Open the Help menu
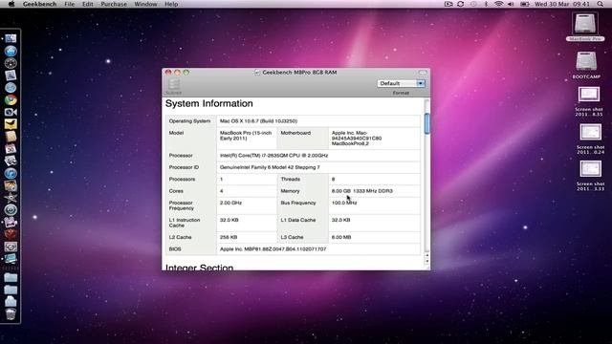The width and height of the screenshot is (612, 344). 171,4
